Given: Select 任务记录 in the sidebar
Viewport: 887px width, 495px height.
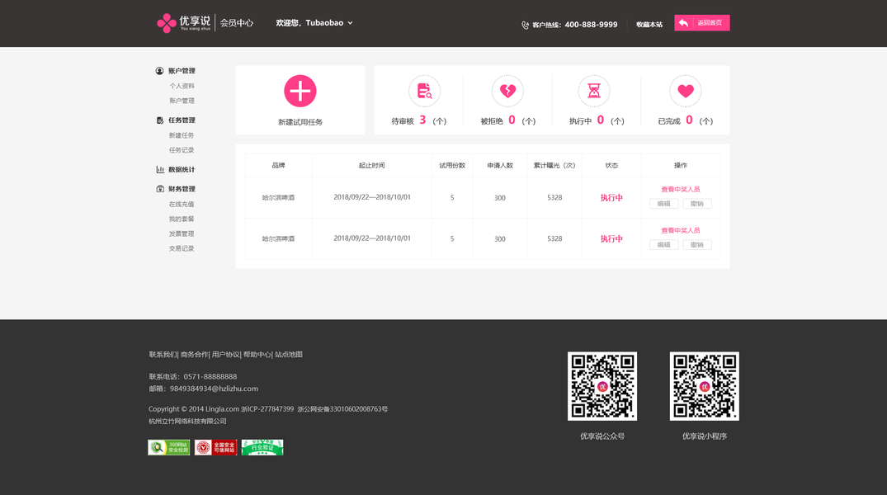Looking at the screenshot, I should pos(182,150).
